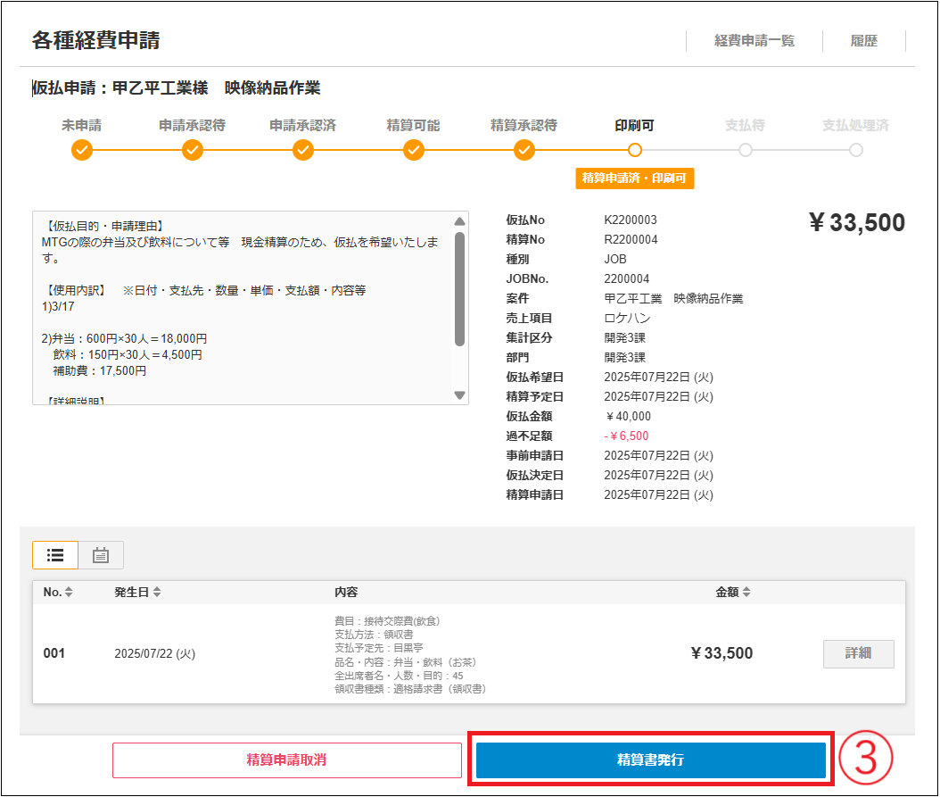
Task: Click 各種経費申請 page heading
Action: coord(96,40)
